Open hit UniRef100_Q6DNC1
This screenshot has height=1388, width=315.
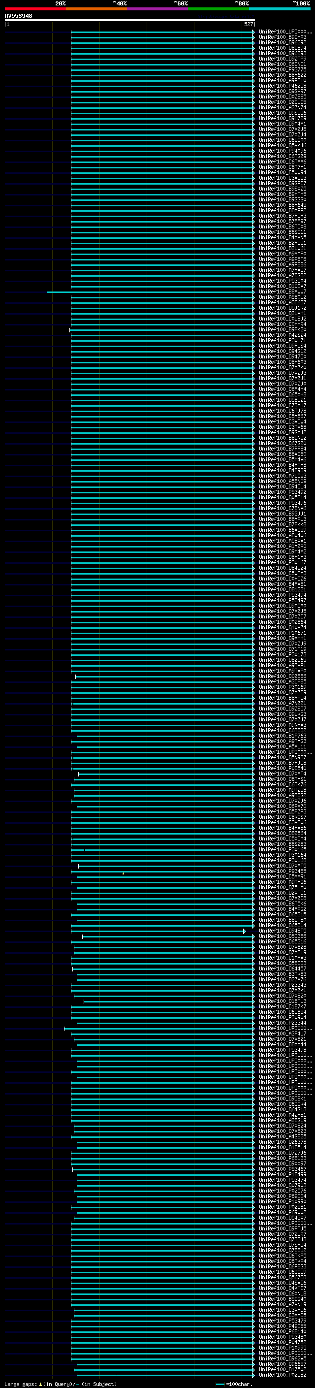click(283, 64)
